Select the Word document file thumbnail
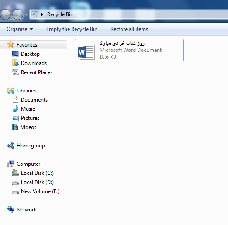The height and width of the screenshot is (225, 228). coord(86,50)
